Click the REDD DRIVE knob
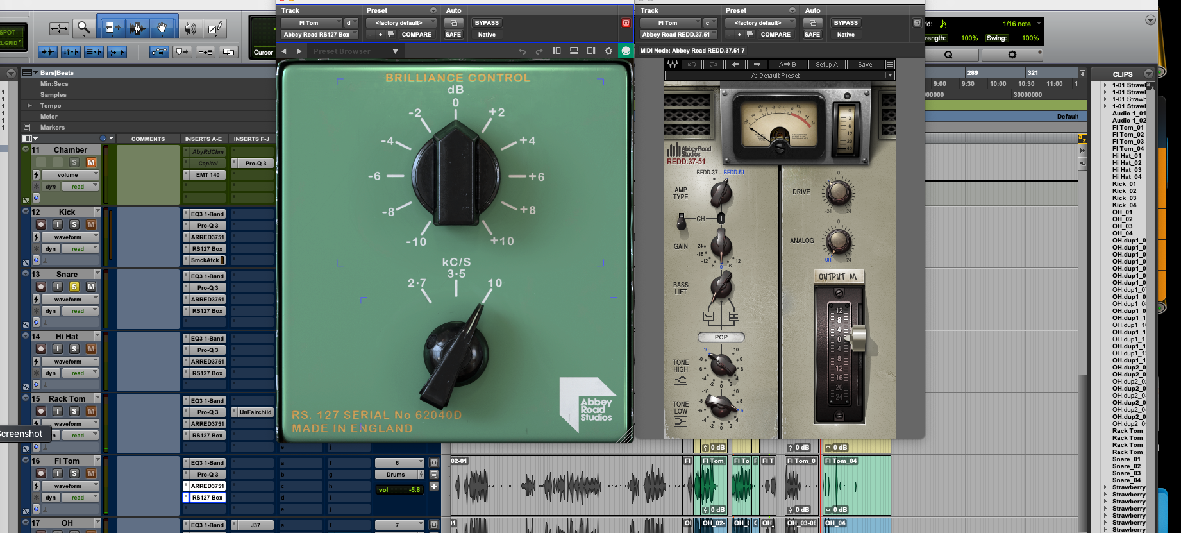The height and width of the screenshot is (533, 1181). pyautogui.click(x=838, y=192)
